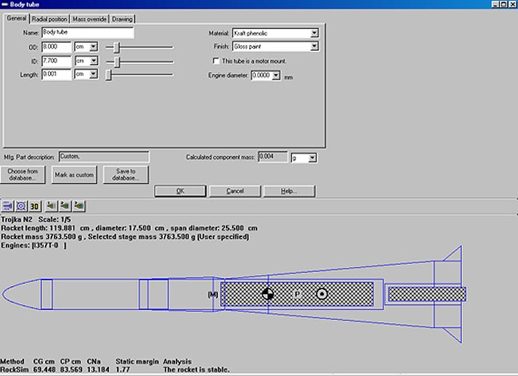Viewport: 518px width, 376px height.
Task: Open the Engine diameter dropdown
Action: click(x=277, y=75)
